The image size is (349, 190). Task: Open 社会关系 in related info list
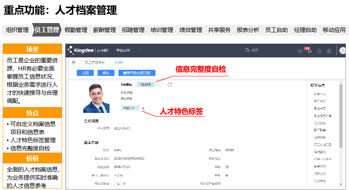pyautogui.click(x=320, y=181)
